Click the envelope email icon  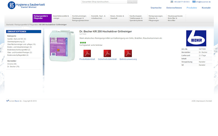point(194,2)
